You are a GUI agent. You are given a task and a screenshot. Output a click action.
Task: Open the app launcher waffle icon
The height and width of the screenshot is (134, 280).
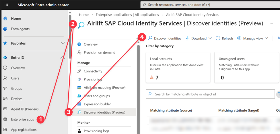pyautogui.click(x=6, y=5)
